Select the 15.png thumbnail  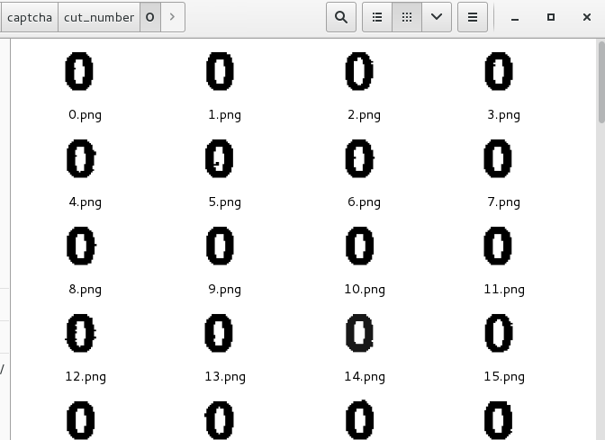[x=499, y=333]
